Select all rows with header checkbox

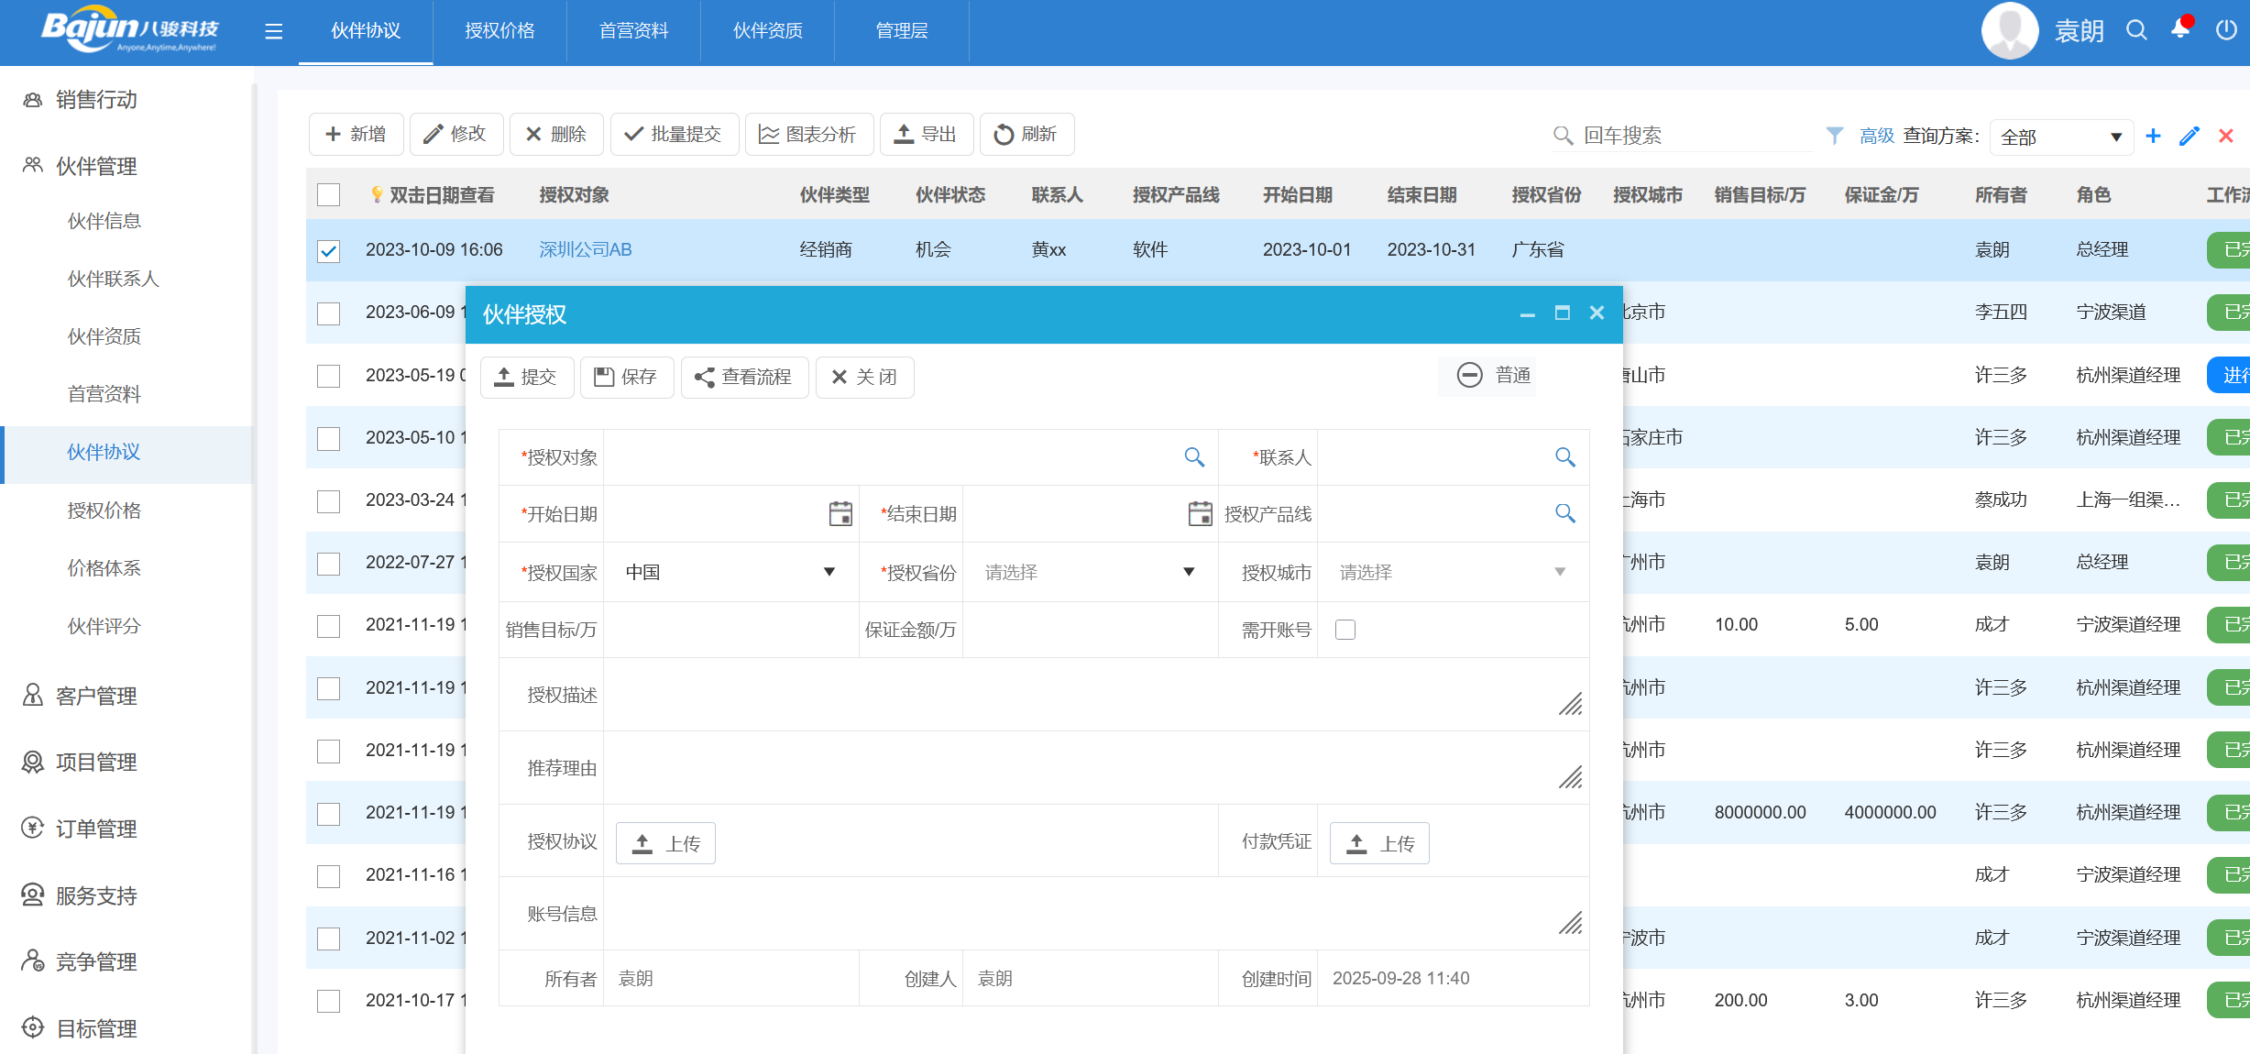click(x=328, y=194)
